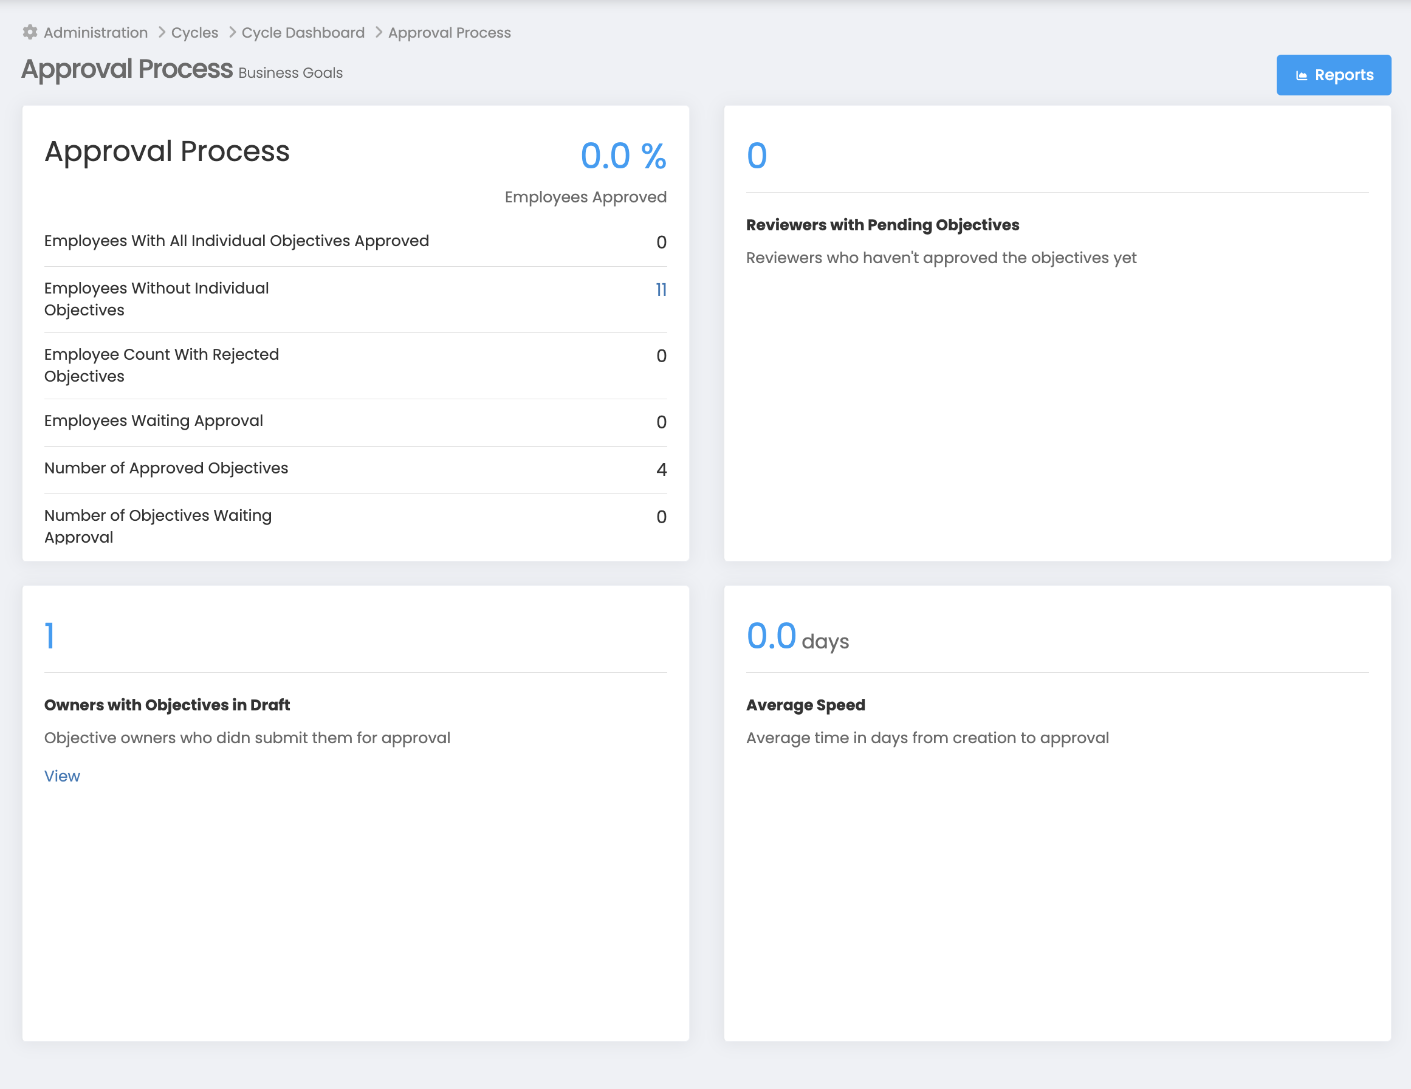Click the Owners in Draft count 1
The image size is (1411, 1089).
[50, 636]
